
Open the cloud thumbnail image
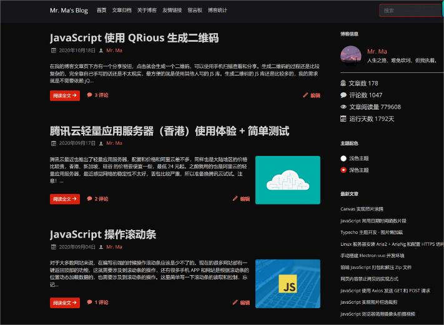click(x=287, y=180)
